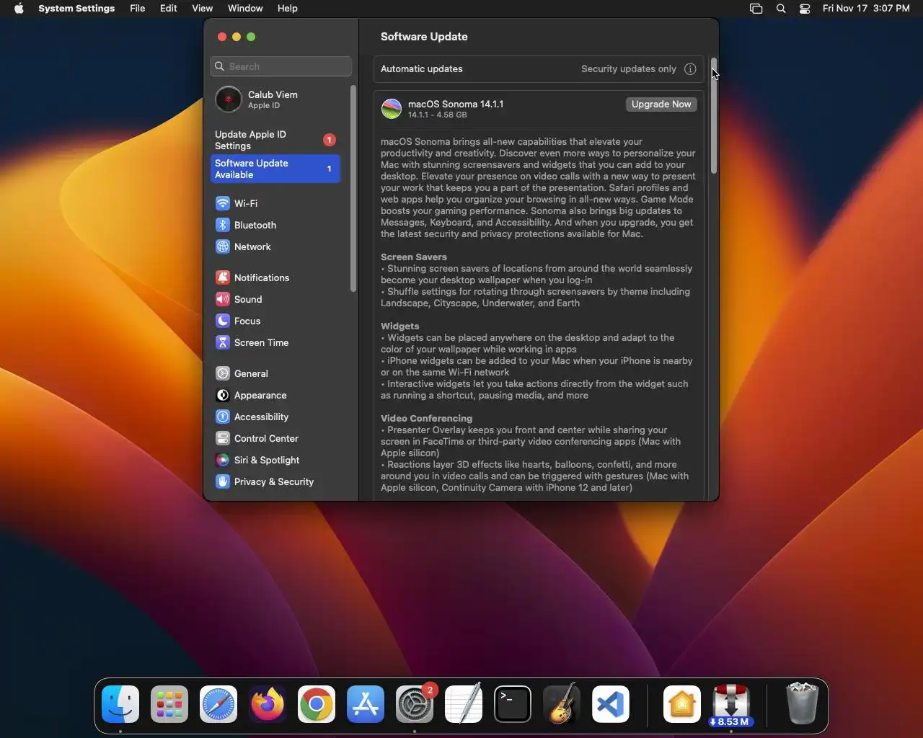Click the Automatic updates label
Viewport: 923px width, 738px height.
coord(422,69)
